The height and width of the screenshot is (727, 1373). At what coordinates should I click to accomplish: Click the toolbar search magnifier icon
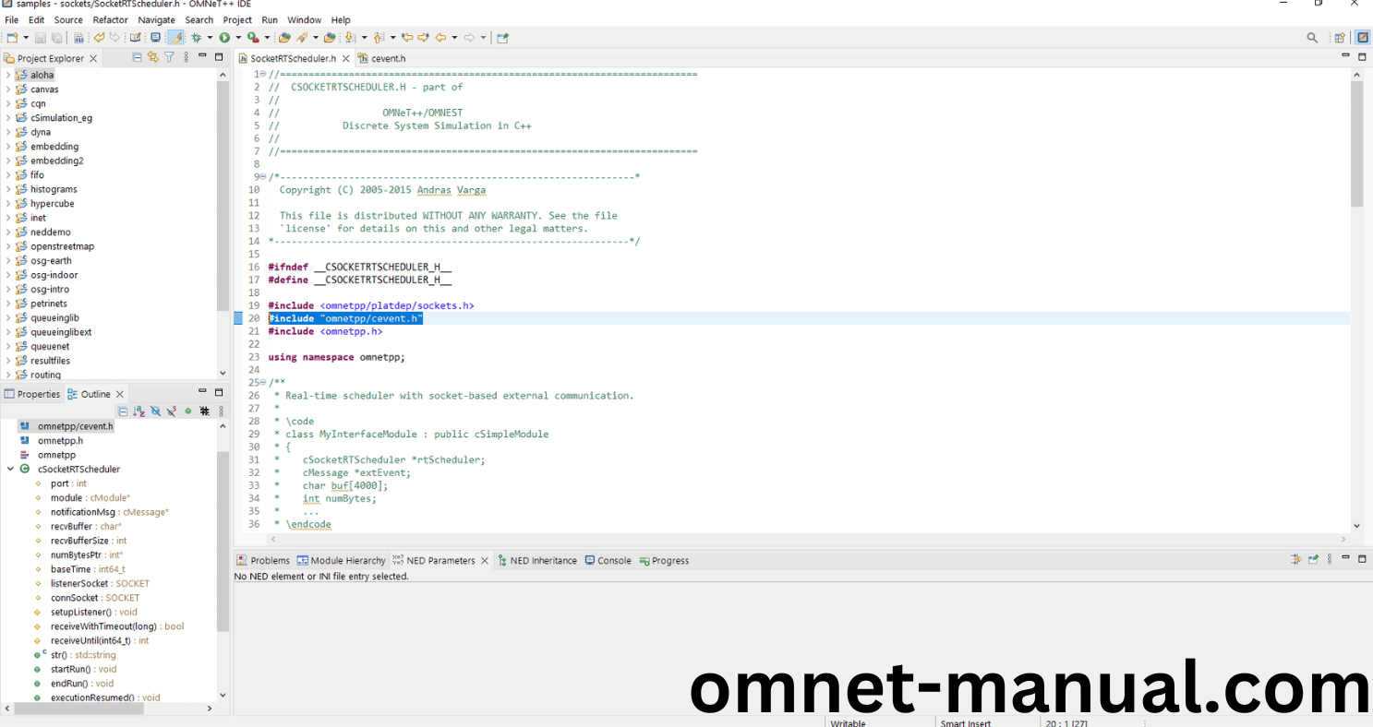[1312, 38]
